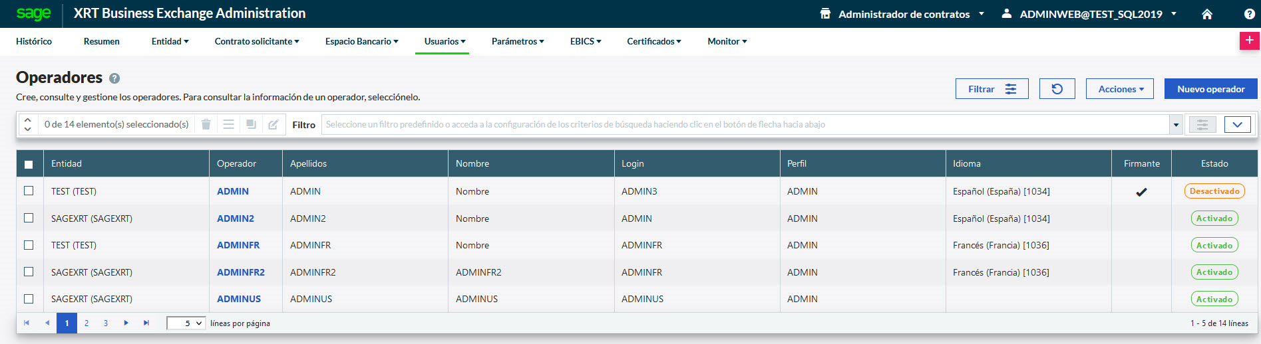1261x344 pixels.
Task: Open the ADMINFR operator link
Action: tap(238, 245)
